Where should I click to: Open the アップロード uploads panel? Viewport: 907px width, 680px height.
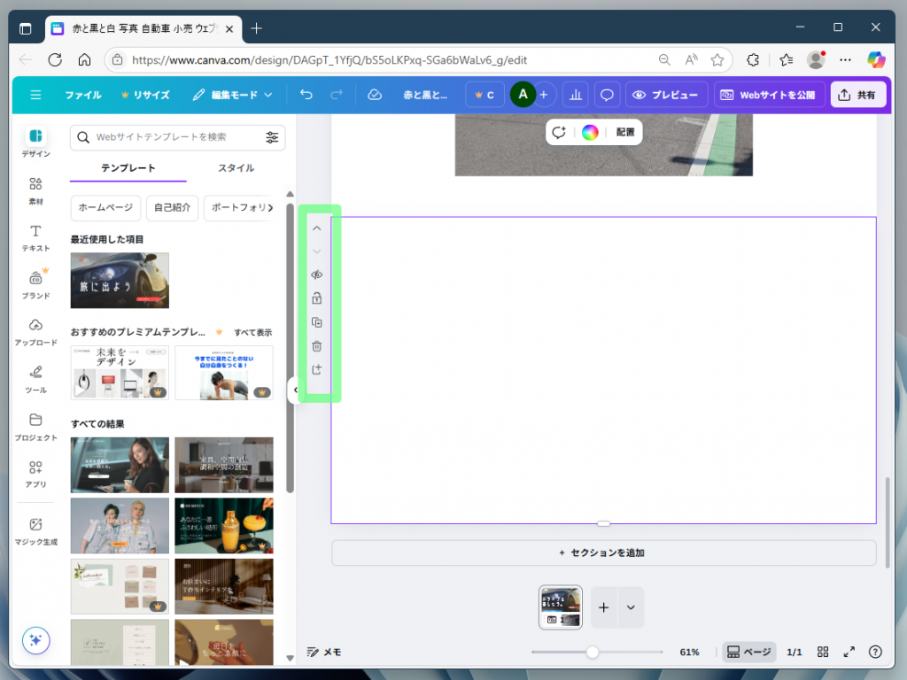coord(35,331)
